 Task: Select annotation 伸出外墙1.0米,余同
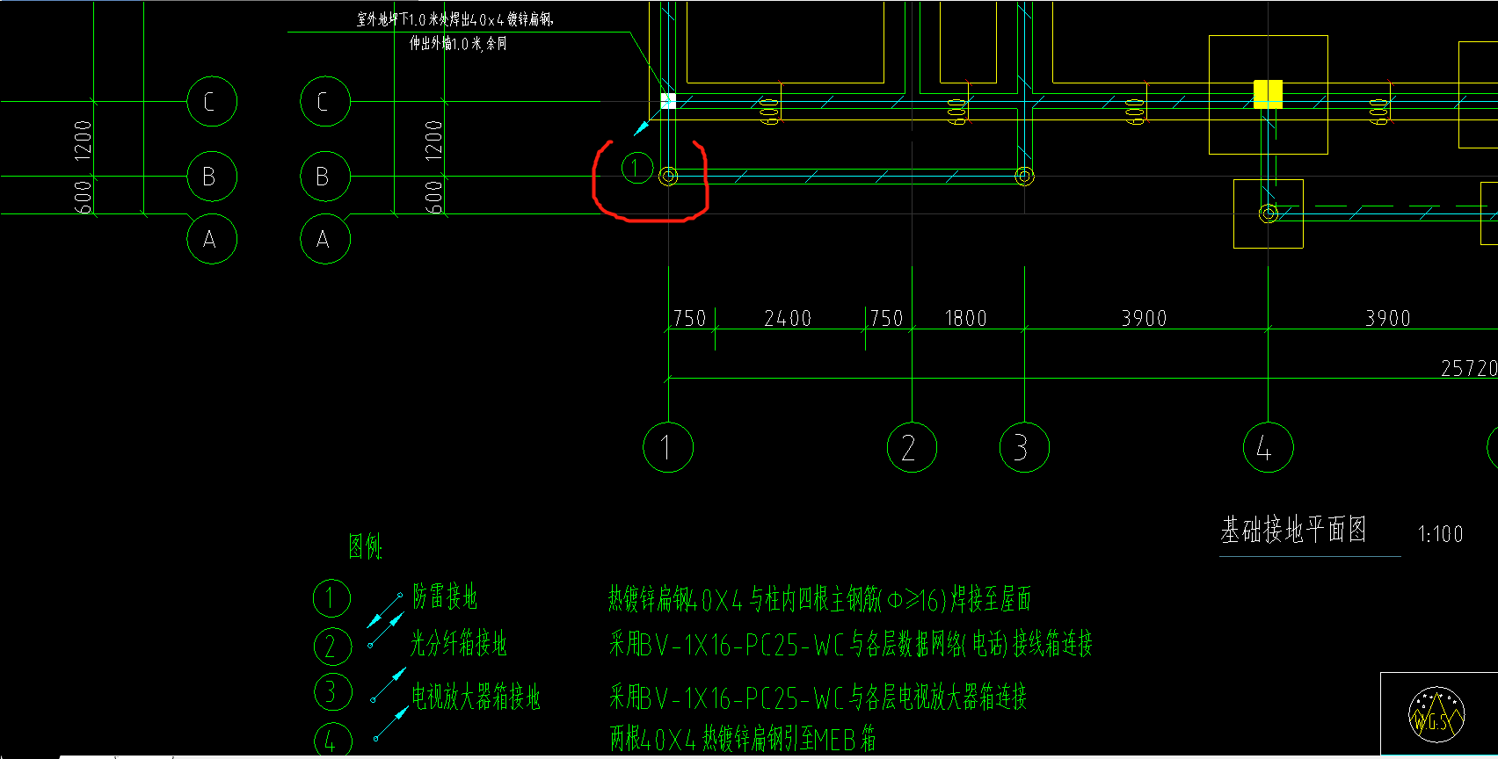pyautogui.click(x=458, y=43)
